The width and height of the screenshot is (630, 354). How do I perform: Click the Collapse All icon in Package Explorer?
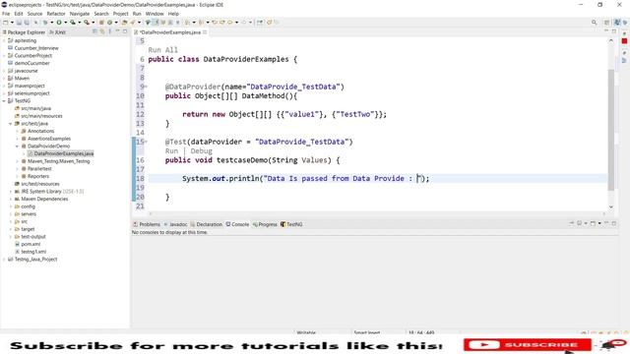pyautogui.click(x=94, y=31)
